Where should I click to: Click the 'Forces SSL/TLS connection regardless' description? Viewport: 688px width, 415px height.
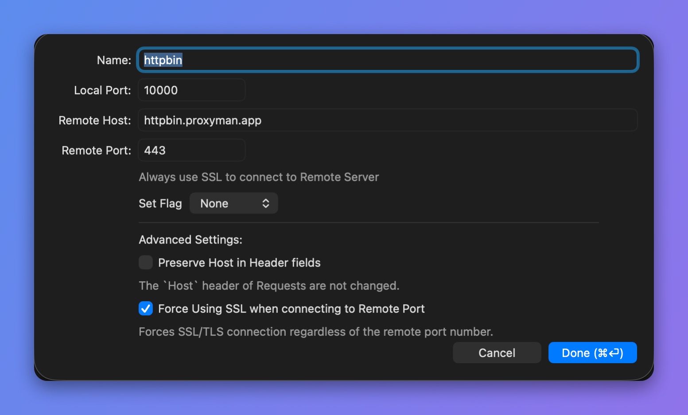[316, 332]
